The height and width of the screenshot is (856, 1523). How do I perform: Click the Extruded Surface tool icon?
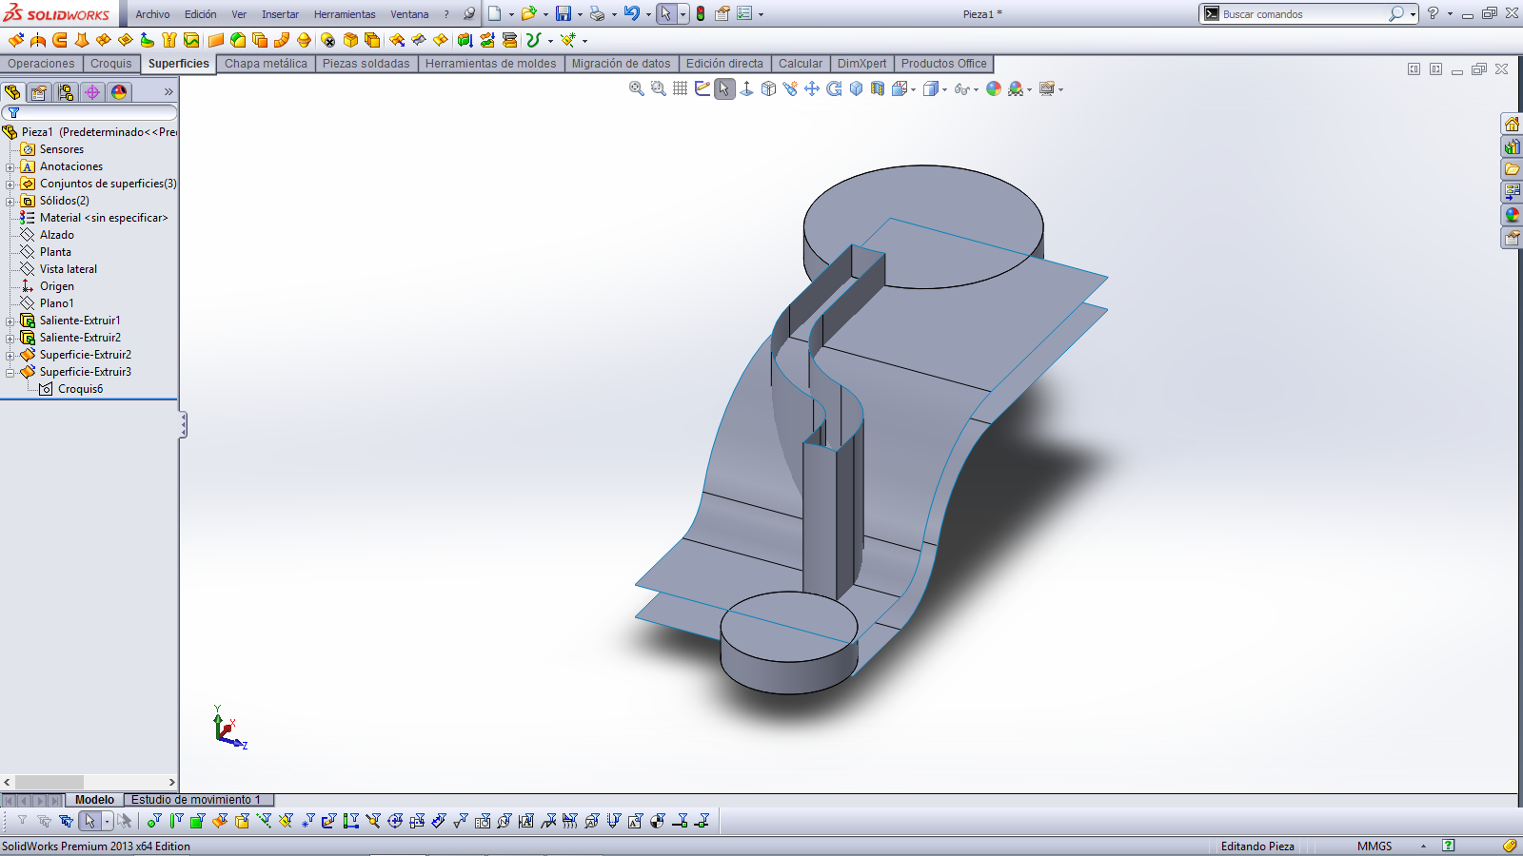click(x=16, y=40)
